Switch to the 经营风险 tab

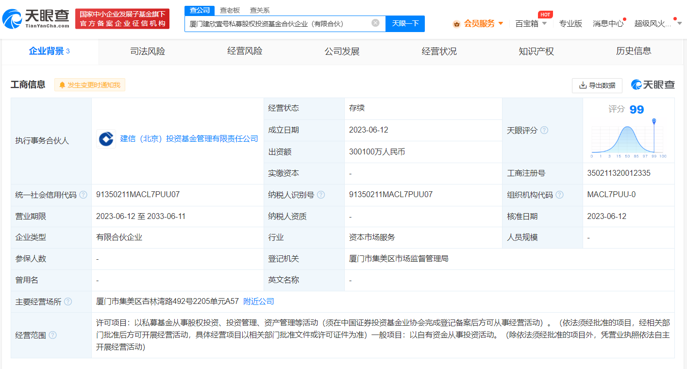245,51
